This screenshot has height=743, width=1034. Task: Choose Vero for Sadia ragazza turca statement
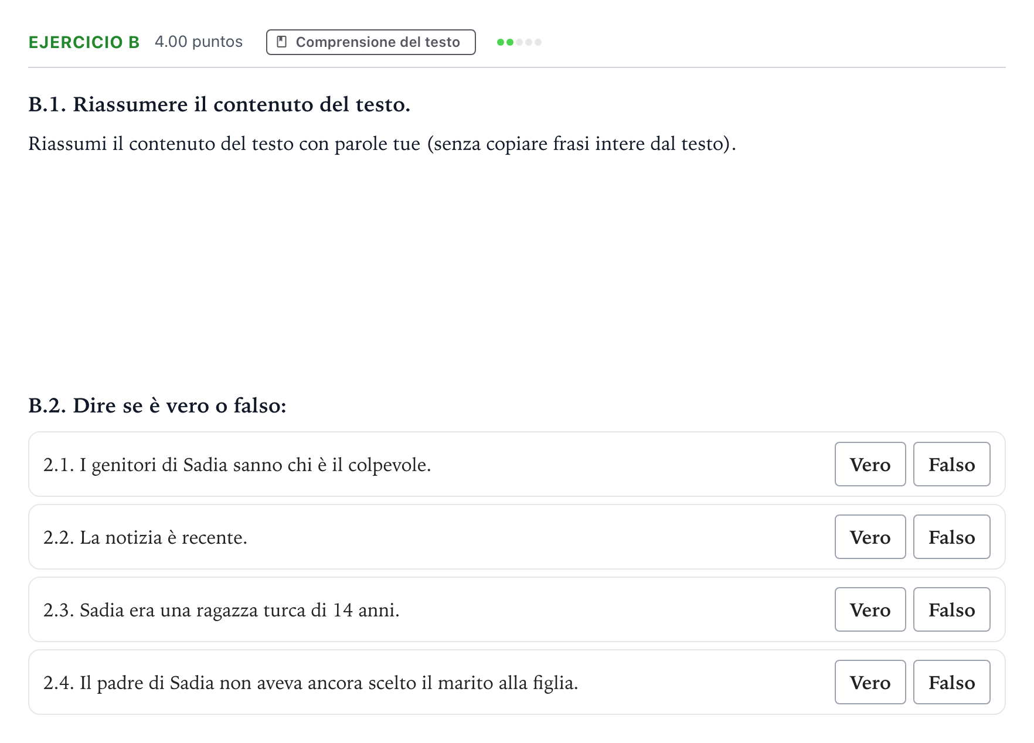coord(870,609)
